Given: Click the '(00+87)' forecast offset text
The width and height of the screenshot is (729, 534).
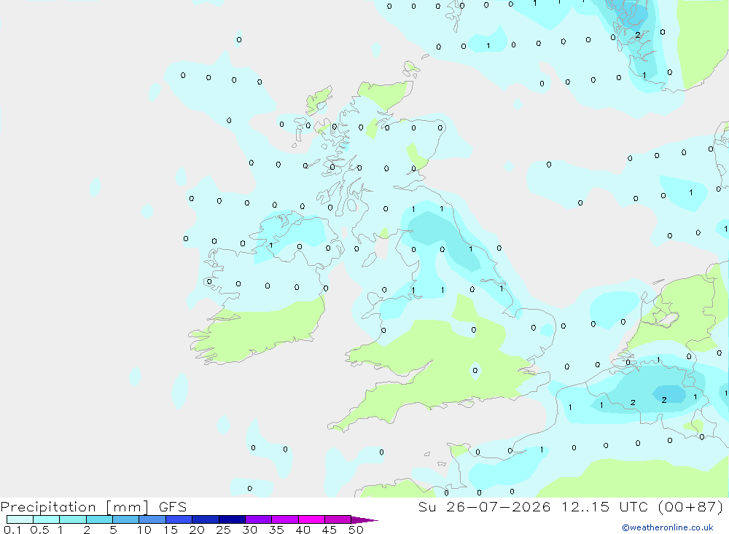Looking at the screenshot, I should (x=691, y=507).
